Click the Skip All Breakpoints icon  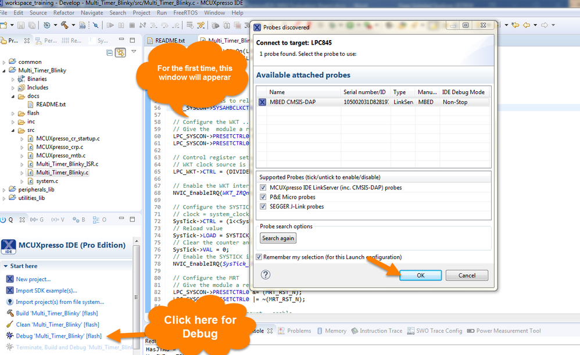(96, 25)
